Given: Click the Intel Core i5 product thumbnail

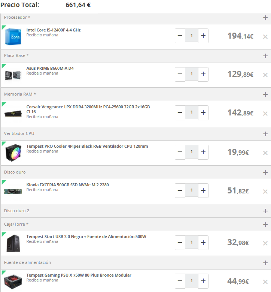Looking at the screenshot, I should click(13, 36).
